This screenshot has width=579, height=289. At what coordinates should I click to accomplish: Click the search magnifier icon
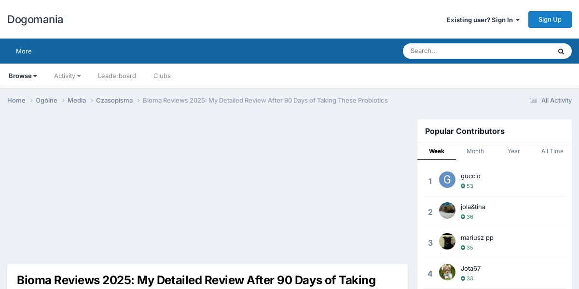561,51
